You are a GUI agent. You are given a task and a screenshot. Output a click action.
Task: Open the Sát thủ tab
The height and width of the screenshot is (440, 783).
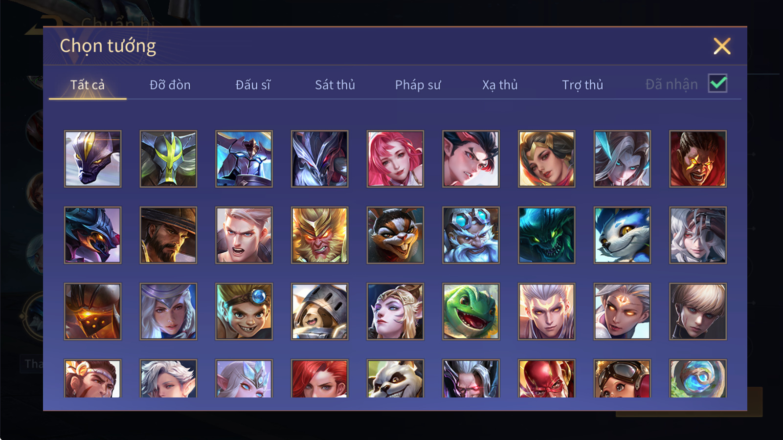pyautogui.click(x=335, y=85)
